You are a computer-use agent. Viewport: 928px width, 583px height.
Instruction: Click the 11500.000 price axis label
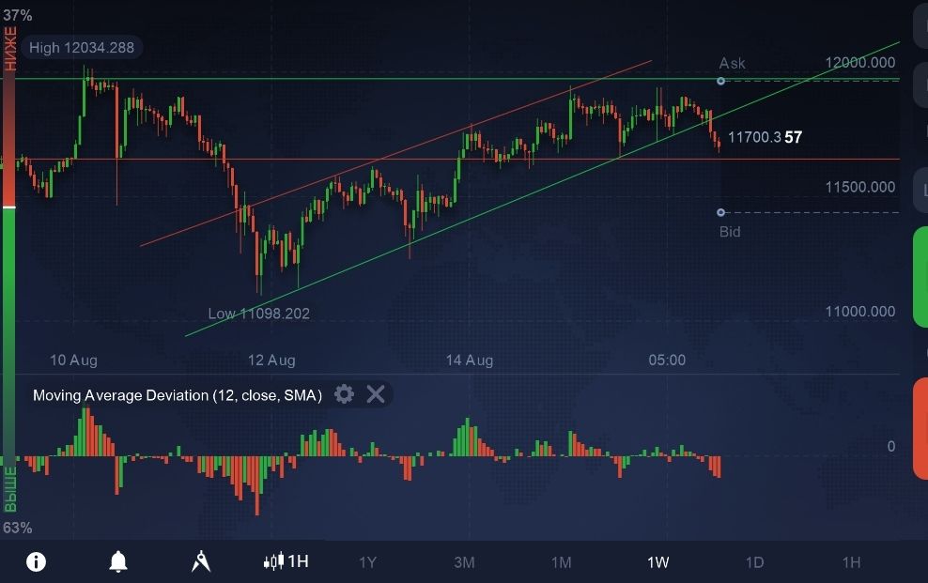(860, 188)
